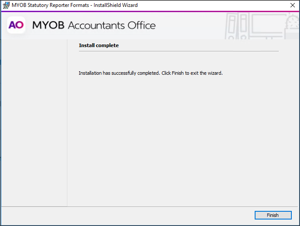Image resolution: width=300 pixels, height=226 pixels.
Task: Click empty title bar space before close button
Action: point(216,5)
